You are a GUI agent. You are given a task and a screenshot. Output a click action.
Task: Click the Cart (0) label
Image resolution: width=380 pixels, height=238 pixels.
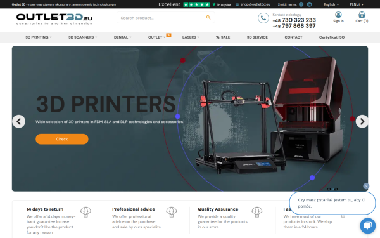[362, 21]
